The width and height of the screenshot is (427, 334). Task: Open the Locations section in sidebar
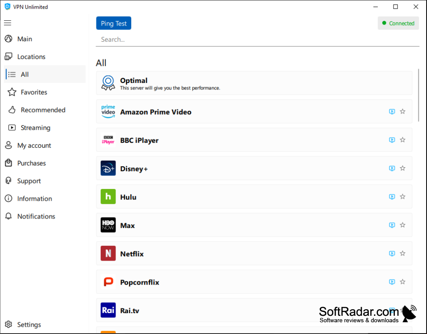45,56
